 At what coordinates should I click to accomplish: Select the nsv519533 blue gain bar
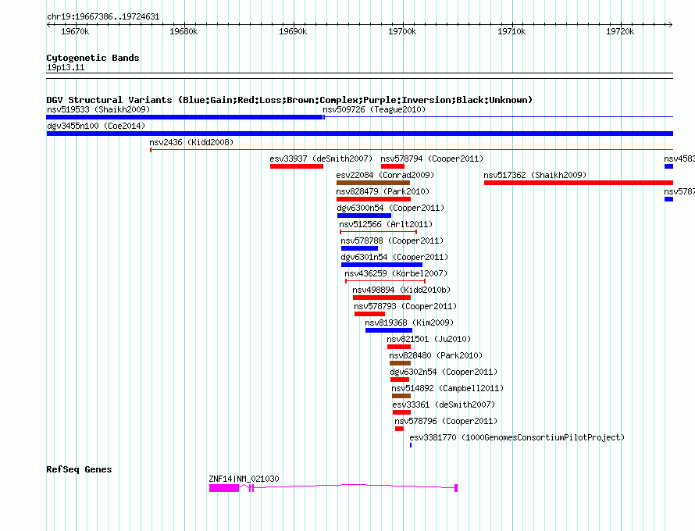(x=184, y=117)
